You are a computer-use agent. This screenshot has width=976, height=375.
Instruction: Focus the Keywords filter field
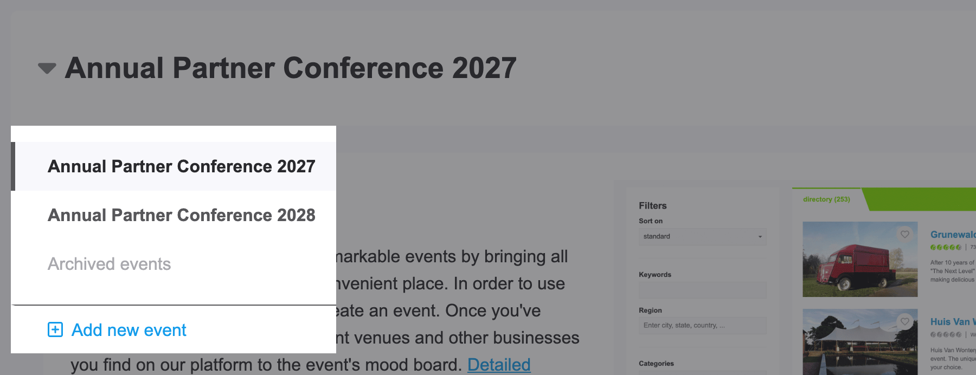click(x=703, y=290)
